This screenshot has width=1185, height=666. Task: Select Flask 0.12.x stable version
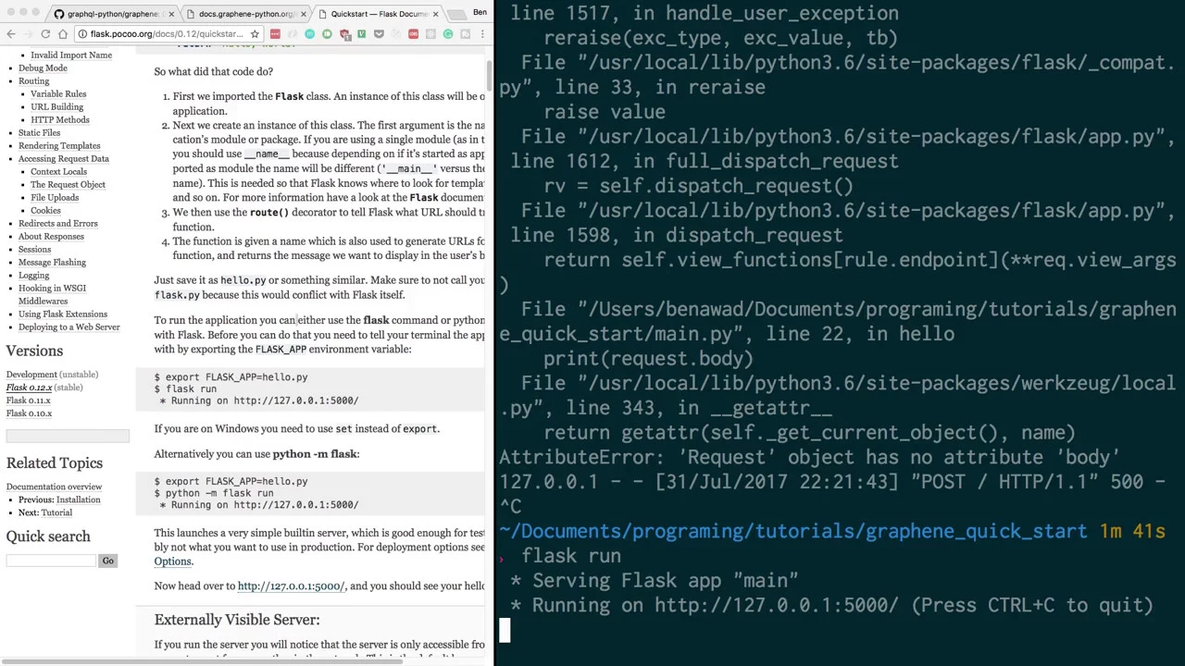tap(29, 388)
